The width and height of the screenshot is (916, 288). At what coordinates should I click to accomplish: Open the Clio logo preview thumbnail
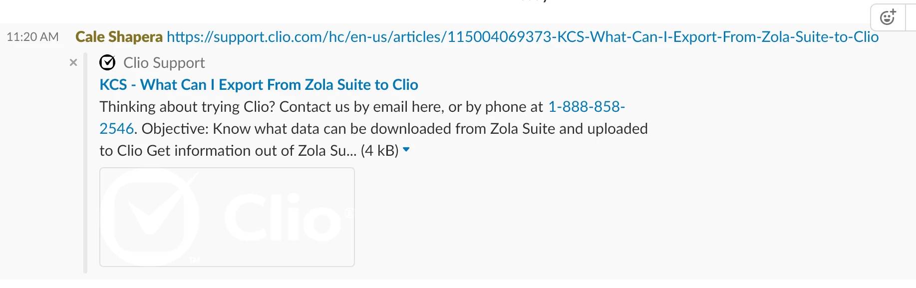[227, 217]
